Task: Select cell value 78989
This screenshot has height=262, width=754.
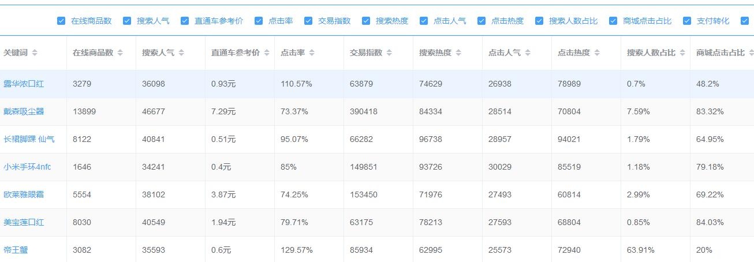Action: point(569,84)
